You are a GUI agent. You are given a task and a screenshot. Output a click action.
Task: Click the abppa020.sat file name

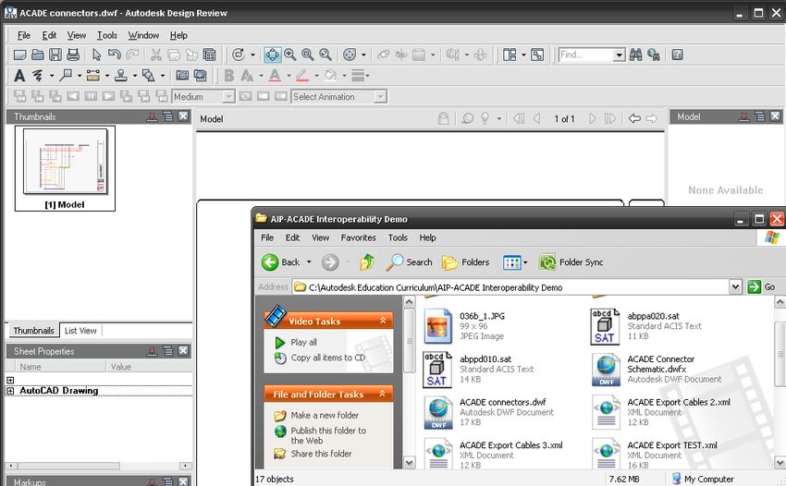653,316
